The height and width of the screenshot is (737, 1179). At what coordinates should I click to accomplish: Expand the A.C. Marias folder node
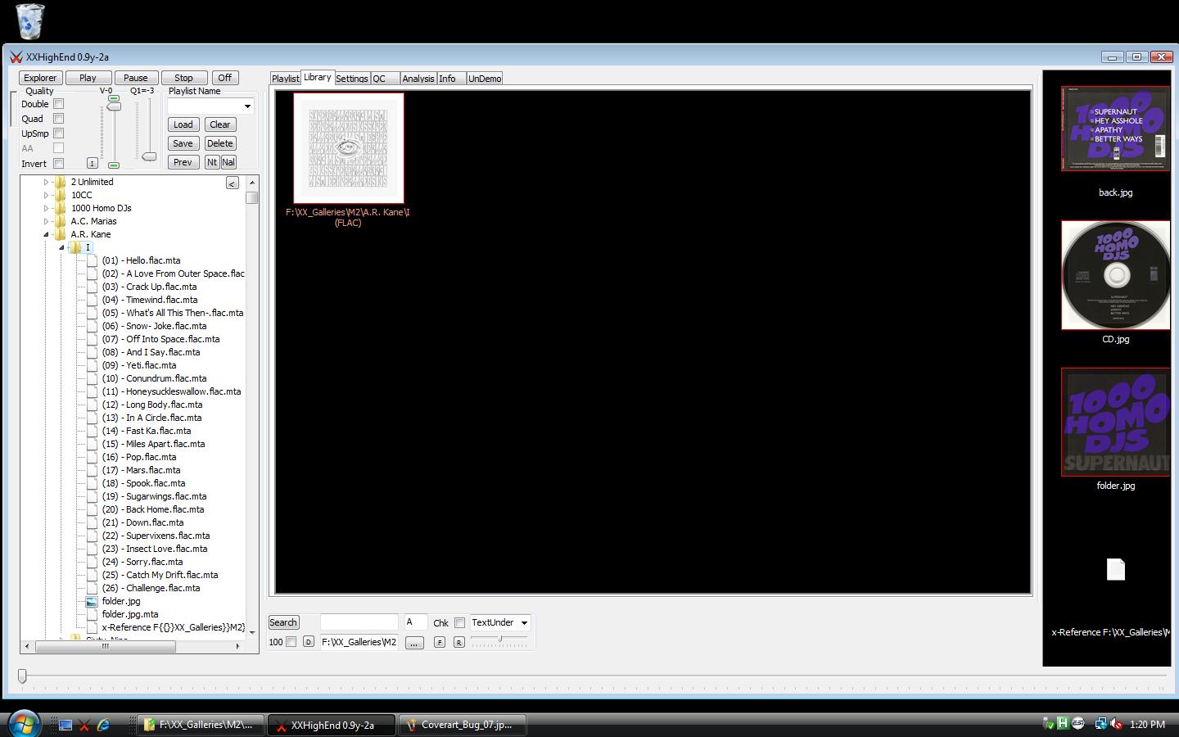point(46,221)
